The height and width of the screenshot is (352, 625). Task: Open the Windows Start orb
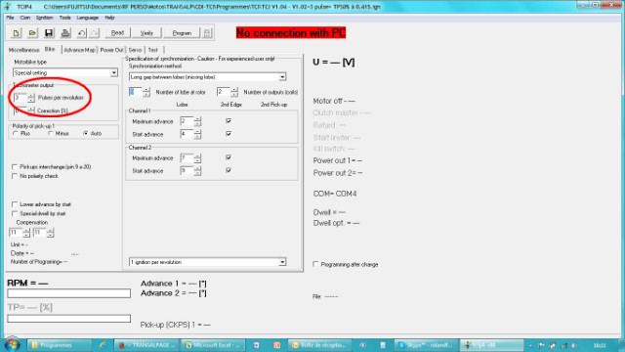(13, 345)
